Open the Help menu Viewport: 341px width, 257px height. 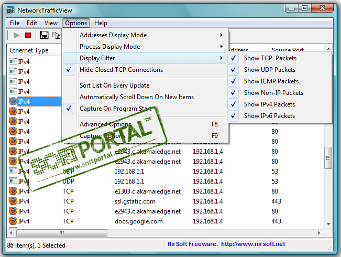point(101,23)
